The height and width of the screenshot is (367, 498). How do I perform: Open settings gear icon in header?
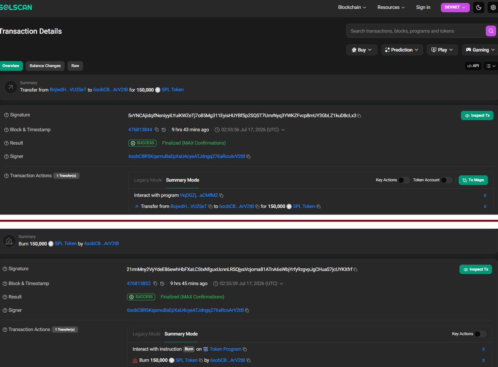pos(493,7)
